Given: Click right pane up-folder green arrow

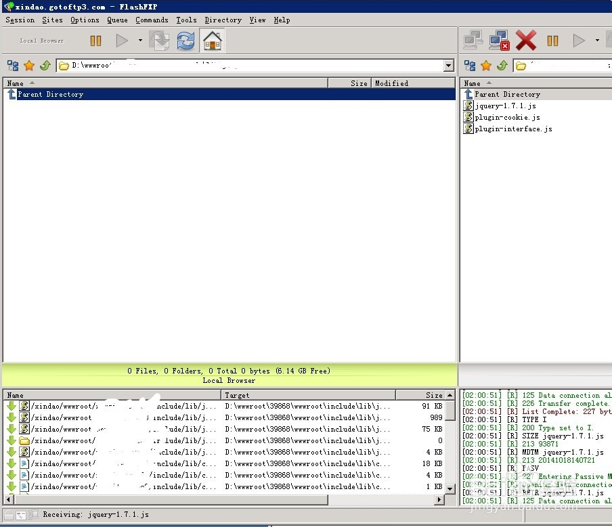Looking at the screenshot, I should (x=502, y=66).
